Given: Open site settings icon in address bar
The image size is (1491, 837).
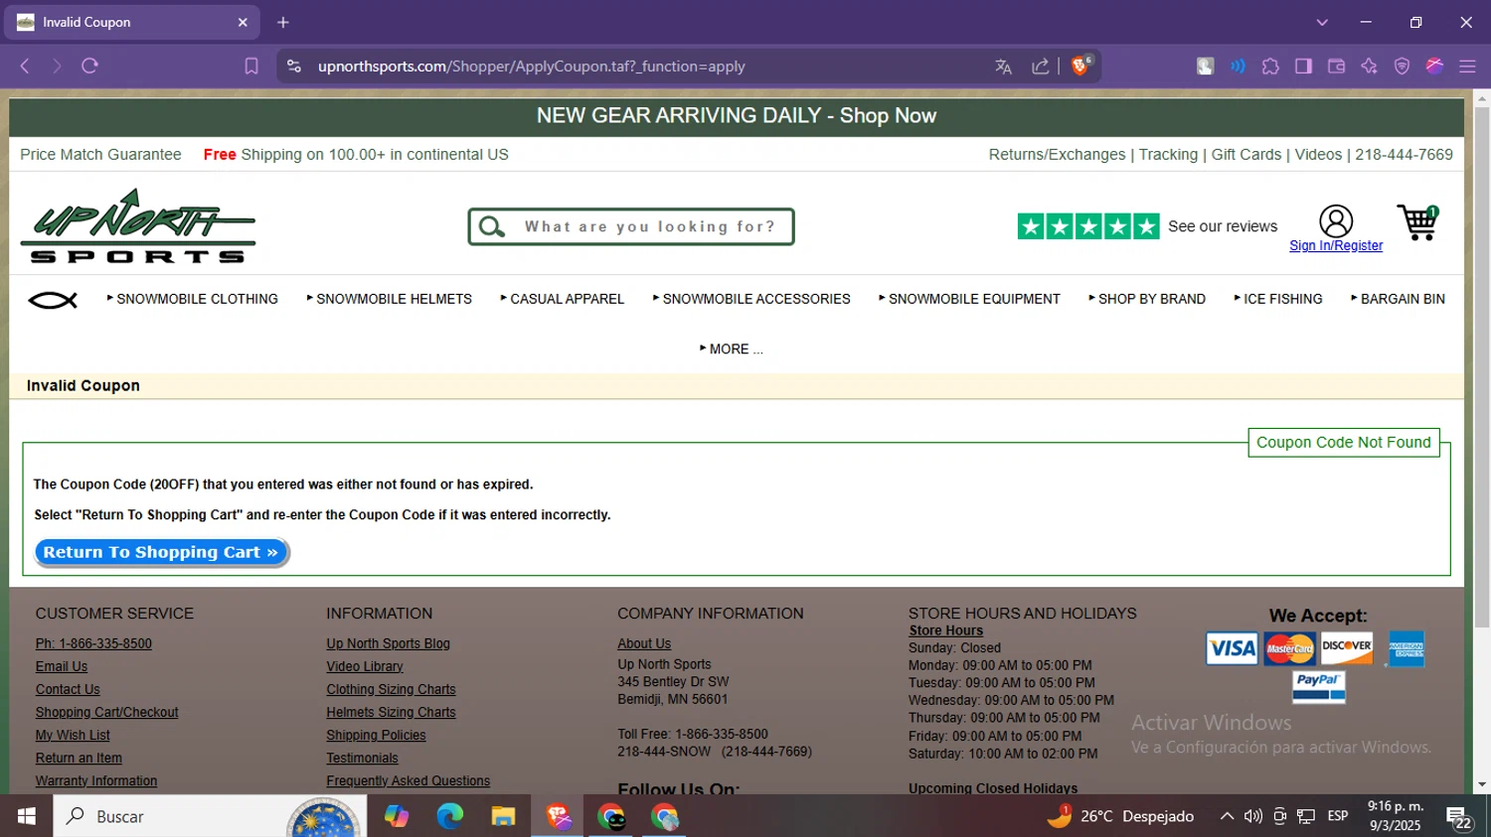Looking at the screenshot, I should tap(294, 67).
